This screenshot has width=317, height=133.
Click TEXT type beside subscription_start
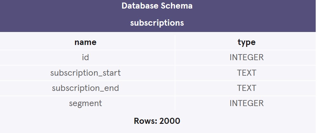click(246, 73)
